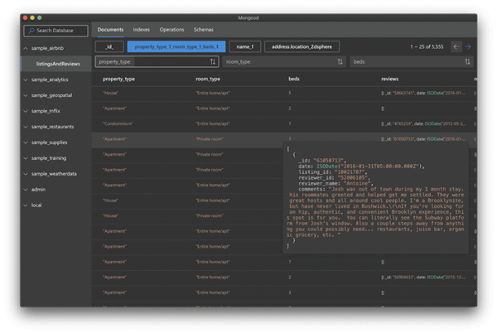Expand the sample_supplies database
The height and width of the screenshot is (333, 497).
[26, 142]
